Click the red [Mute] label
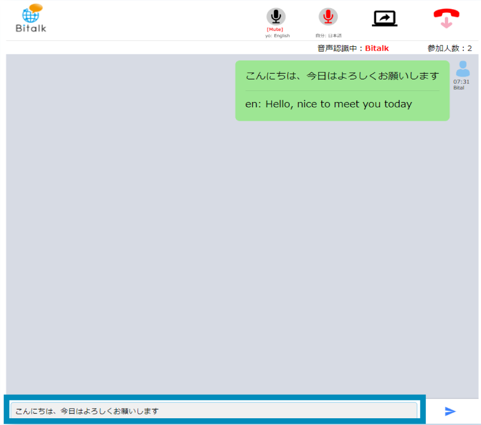Screen dimensions: 481x425 (x=275, y=30)
